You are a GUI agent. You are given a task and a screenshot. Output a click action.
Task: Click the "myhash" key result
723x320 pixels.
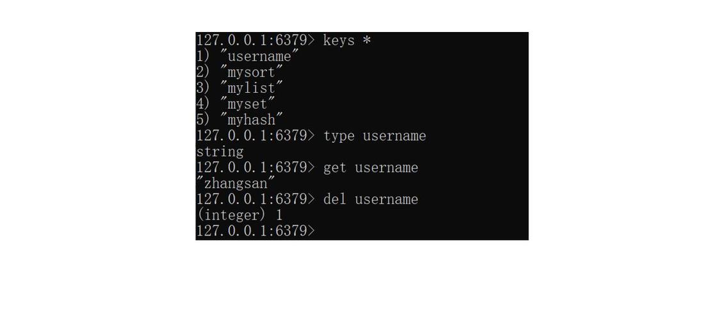(x=252, y=120)
